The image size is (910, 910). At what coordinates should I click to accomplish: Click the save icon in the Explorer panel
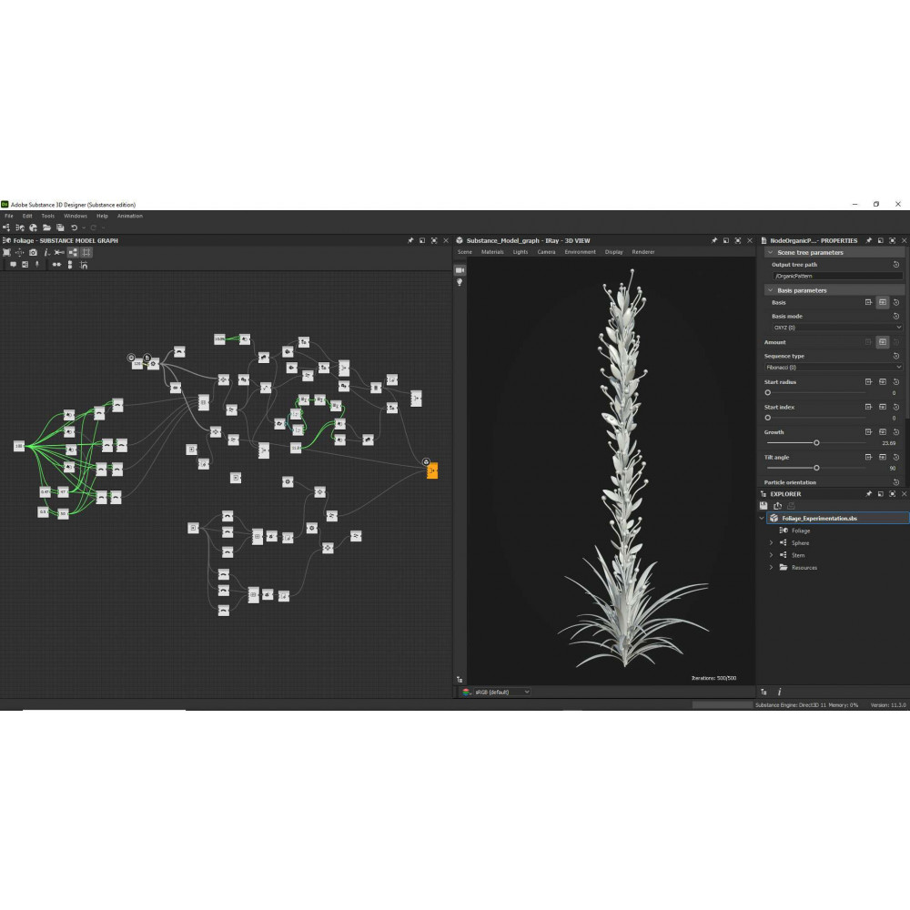pyautogui.click(x=763, y=505)
